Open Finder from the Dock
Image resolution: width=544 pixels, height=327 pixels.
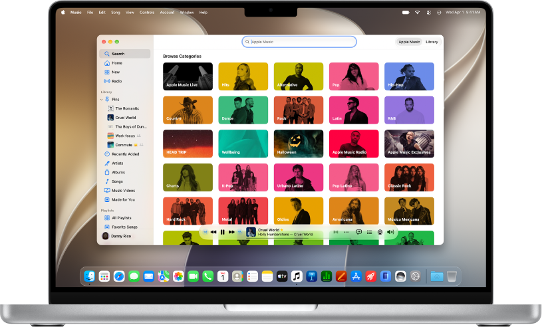tap(90, 276)
